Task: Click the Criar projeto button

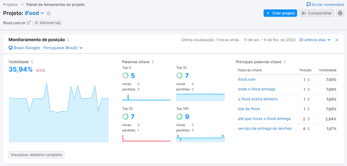Action: click(x=280, y=13)
